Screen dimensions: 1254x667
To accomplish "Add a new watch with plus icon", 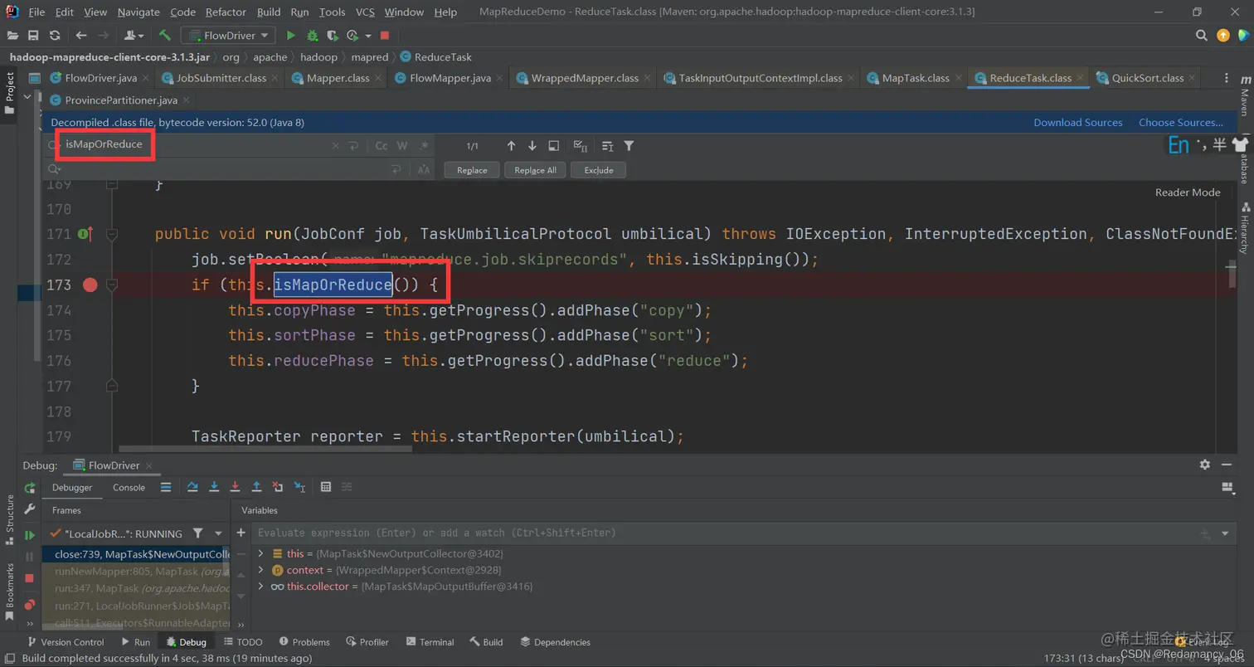I will tap(241, 533).
